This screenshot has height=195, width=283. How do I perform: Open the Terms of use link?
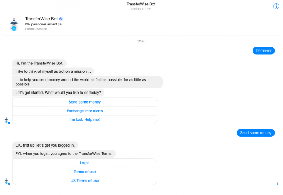click(x=85, y=172)
